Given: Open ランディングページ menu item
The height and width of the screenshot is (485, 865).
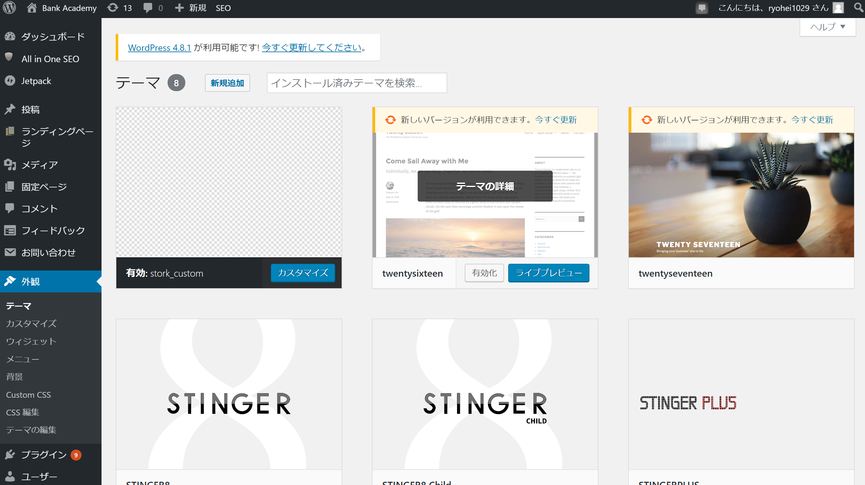Looking at the screenshot, I should pyautogui.click(x=51, y=137).
